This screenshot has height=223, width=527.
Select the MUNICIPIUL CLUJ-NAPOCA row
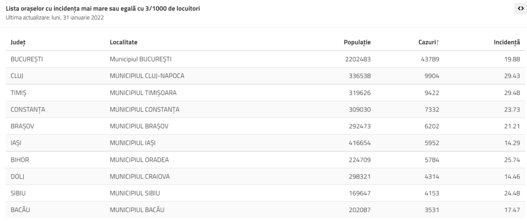point(147,76)
